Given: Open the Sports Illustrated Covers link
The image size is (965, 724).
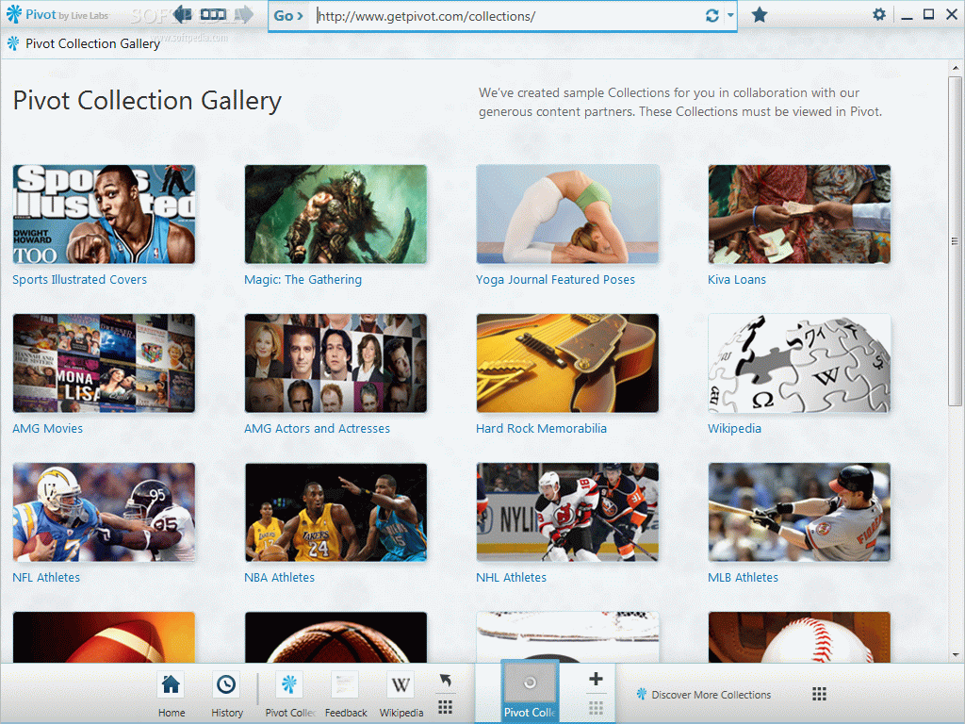Looking at the screenshot, I should pyautogui.click(x=79, y=279).
